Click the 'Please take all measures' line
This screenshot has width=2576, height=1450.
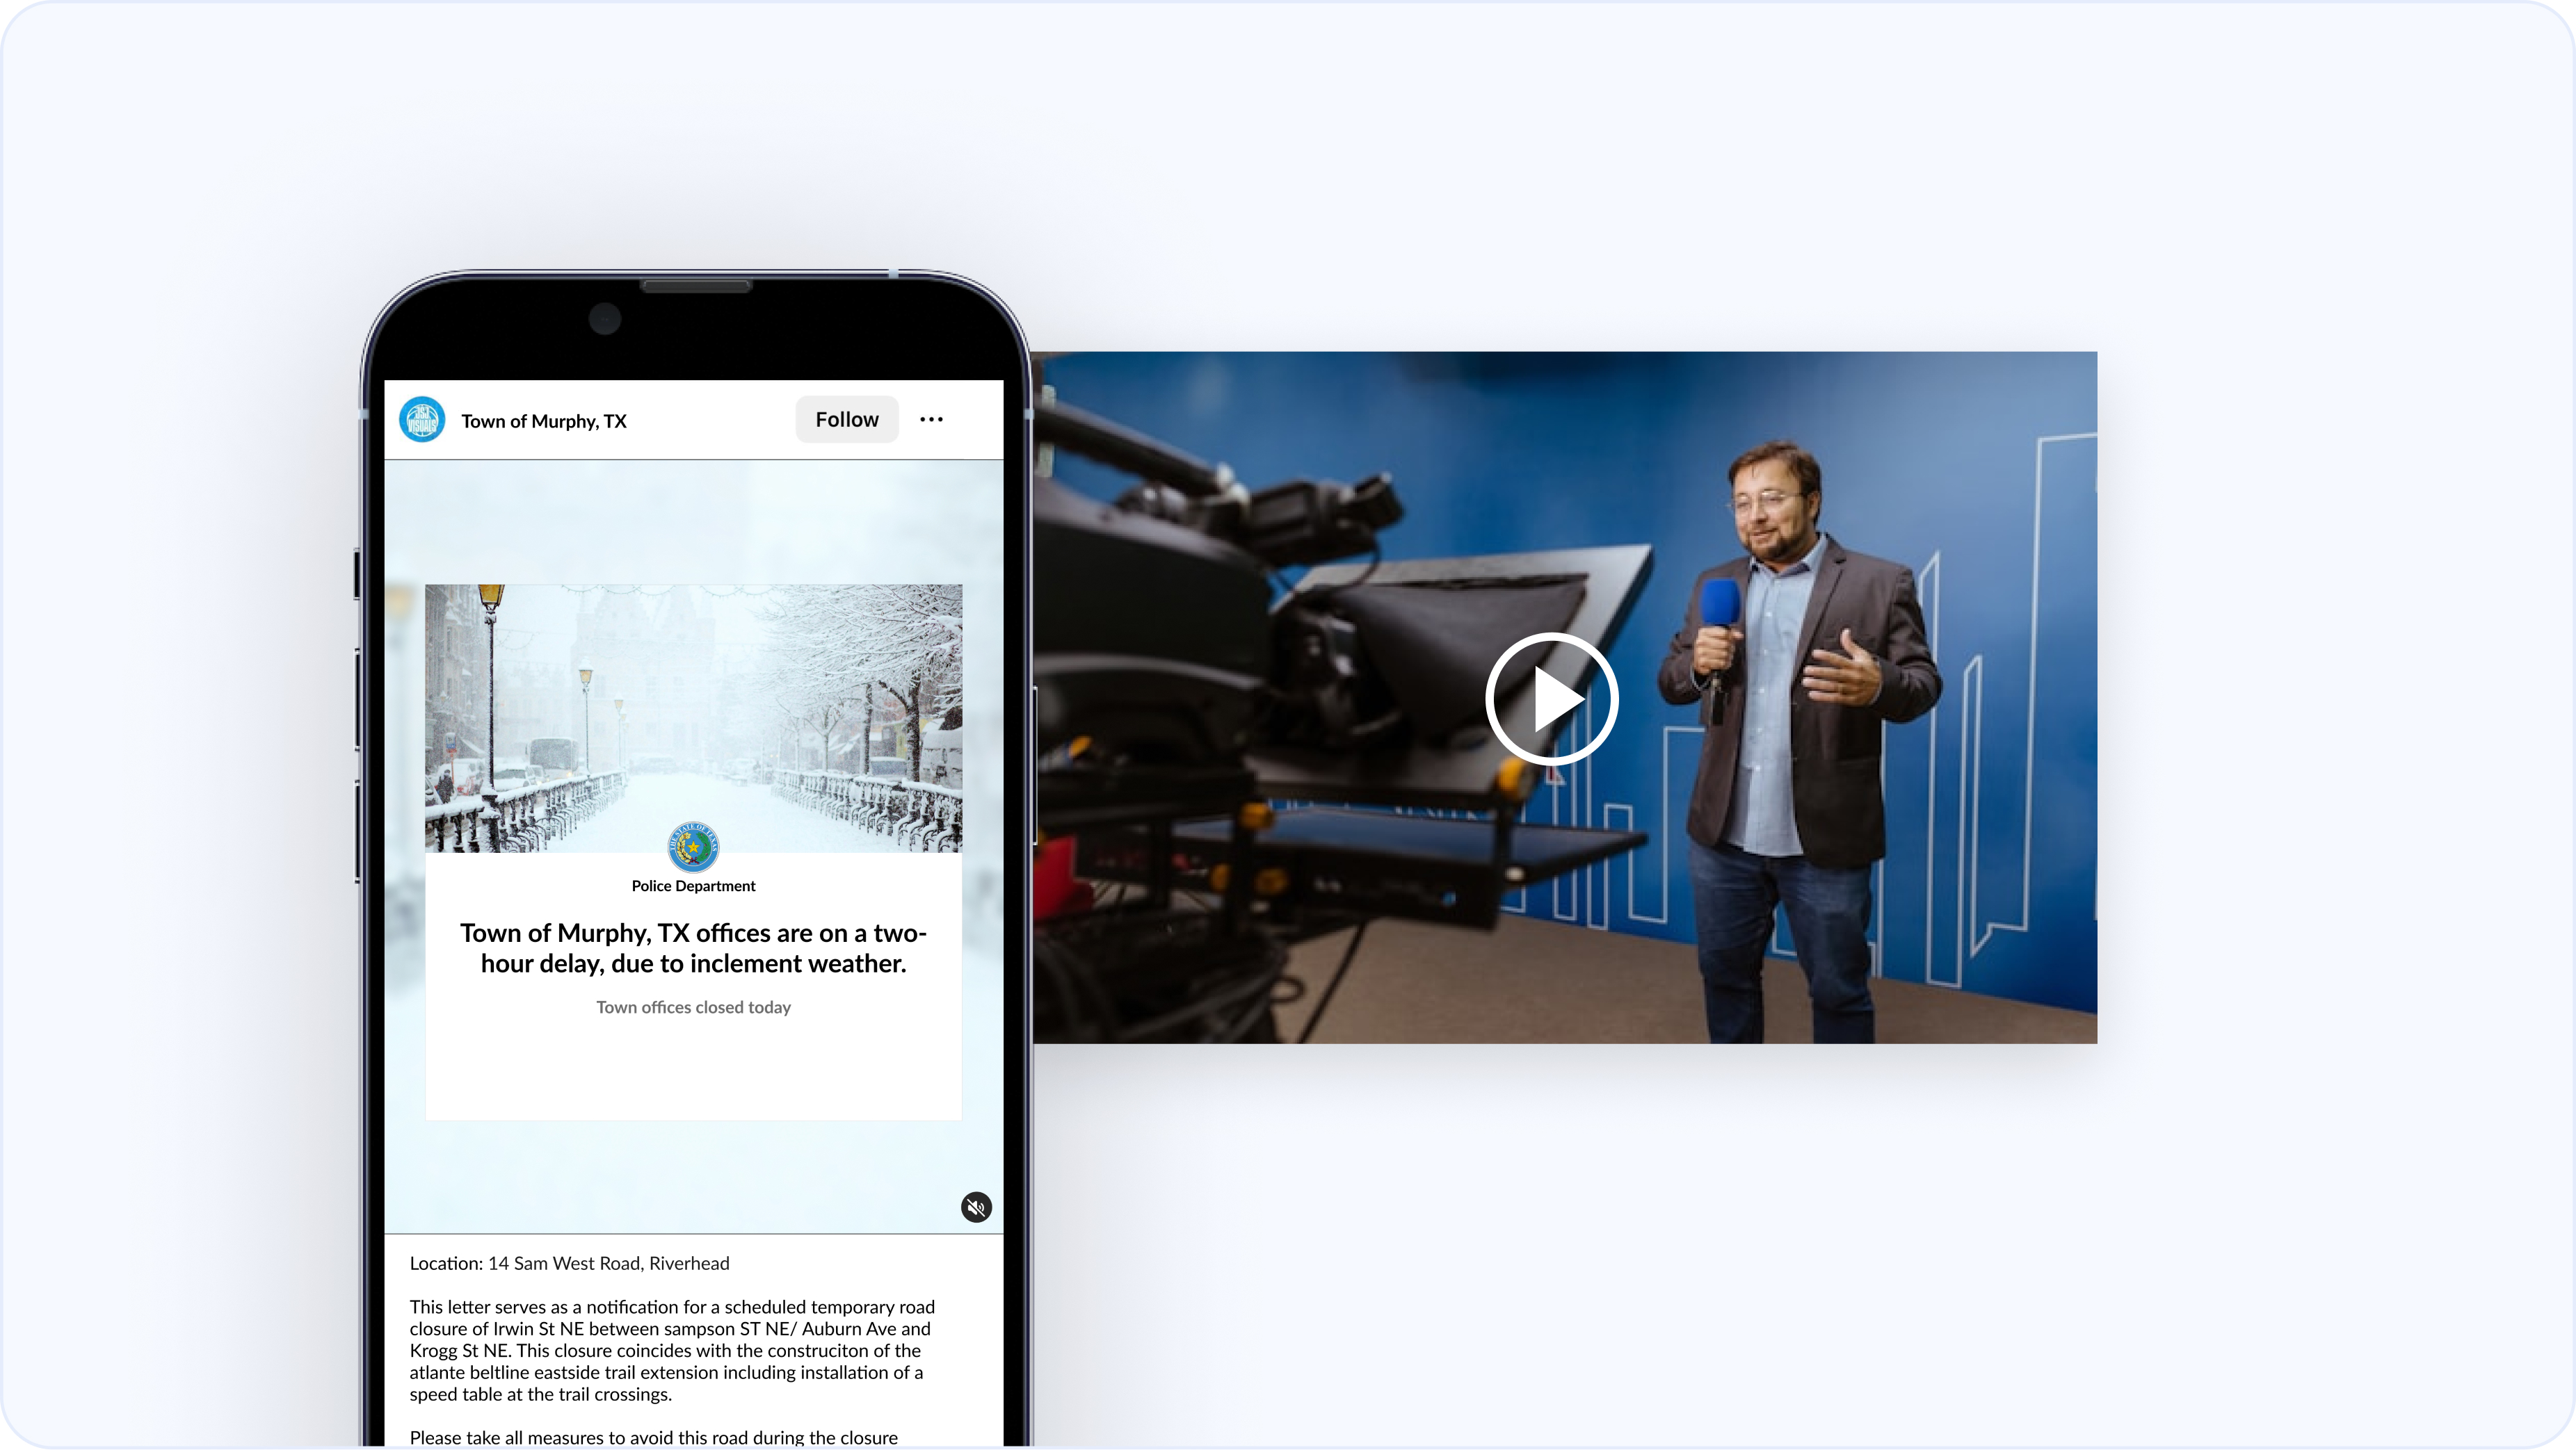(653, 1437)
